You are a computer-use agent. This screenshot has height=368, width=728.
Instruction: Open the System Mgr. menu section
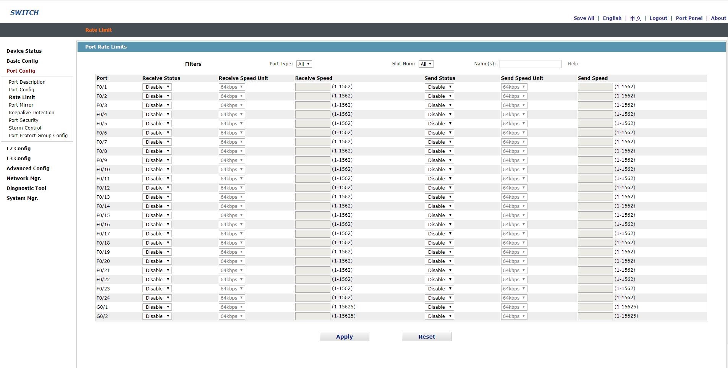coord(22,198)
